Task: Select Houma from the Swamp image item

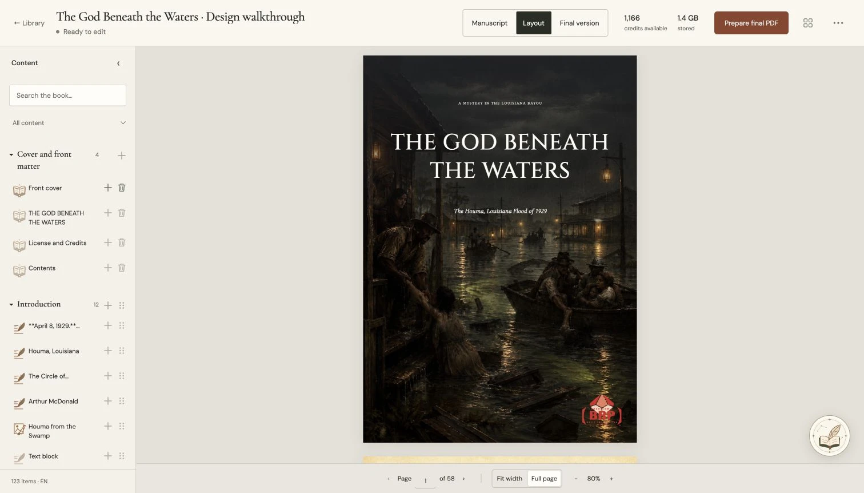Action: [52, 431]
